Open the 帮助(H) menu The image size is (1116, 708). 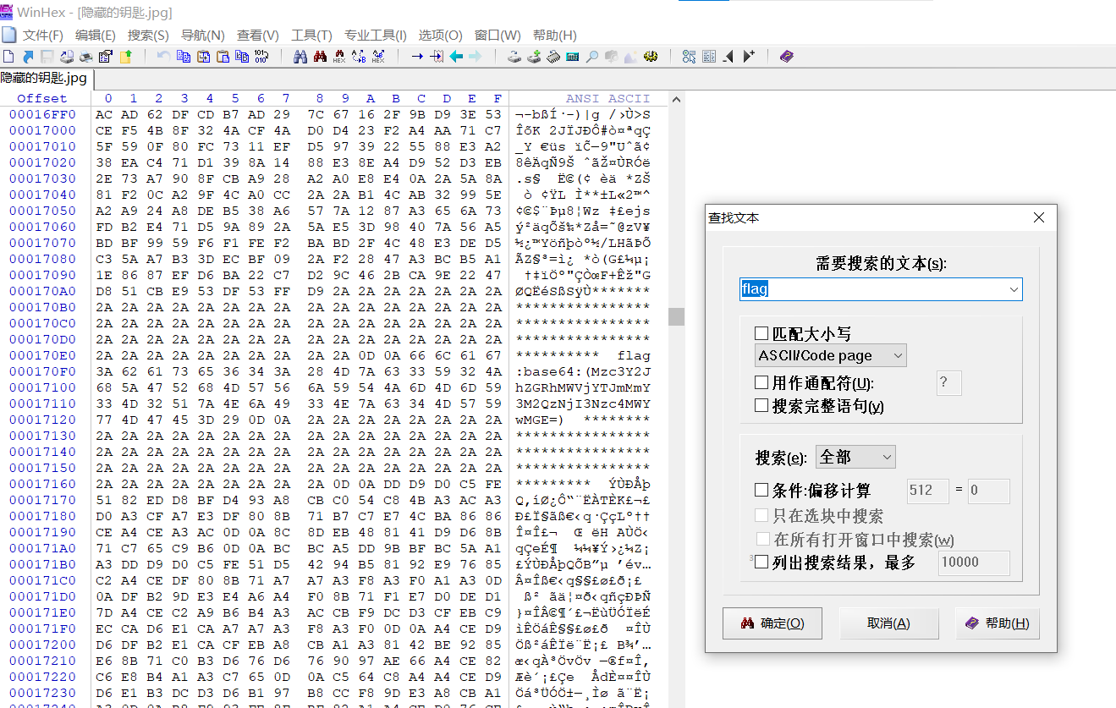555,36
